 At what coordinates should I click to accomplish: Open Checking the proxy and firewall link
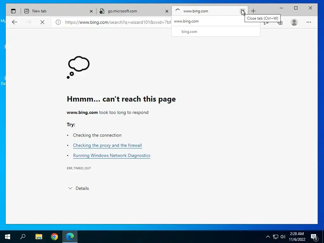click(x=108, y=145)
